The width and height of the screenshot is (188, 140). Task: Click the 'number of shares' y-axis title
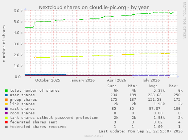tap(4, 43)
